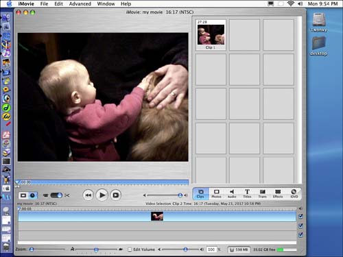Open the Help menu

pyautogui.click(x=126, y=3)
